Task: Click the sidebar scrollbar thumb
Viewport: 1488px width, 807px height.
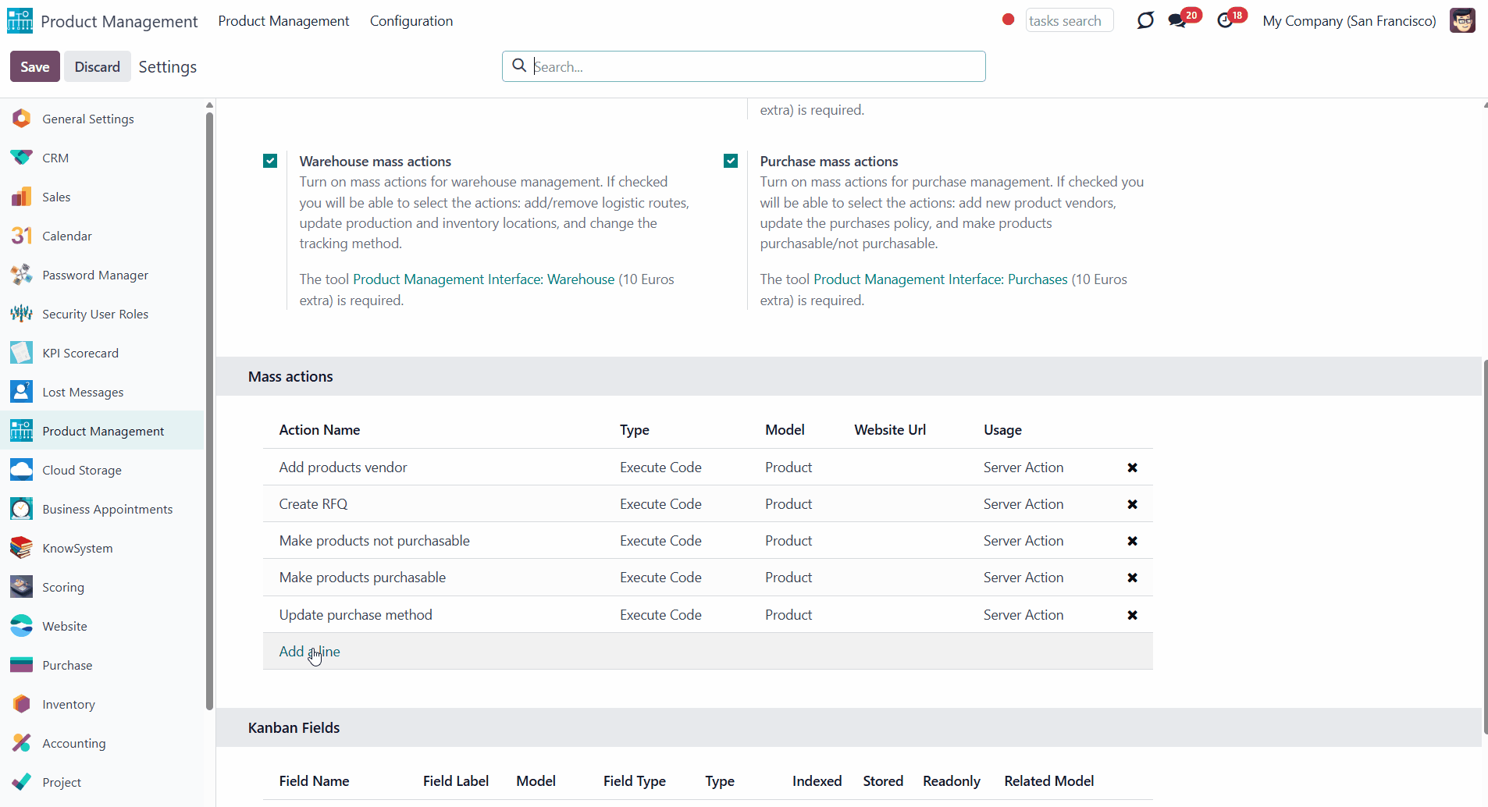Action: 209,411
